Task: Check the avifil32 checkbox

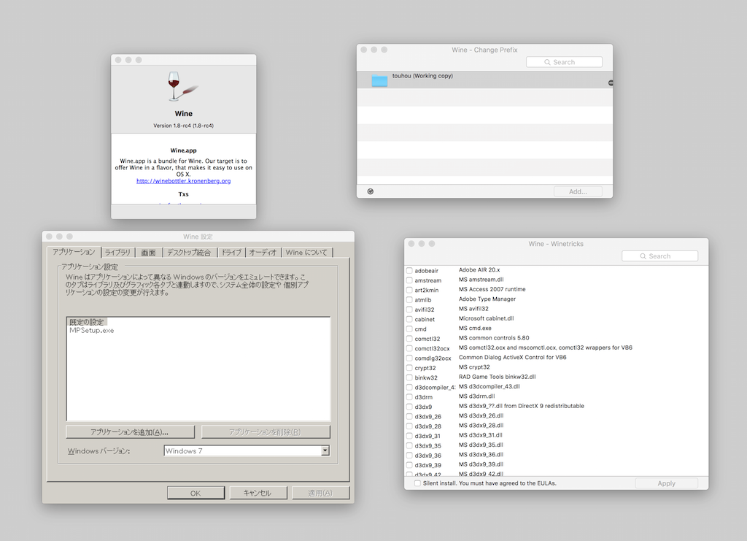Action: click(409, 310)
